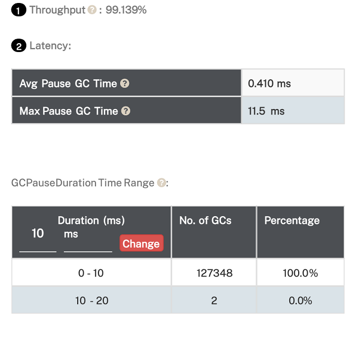
Task: Click the help icon next to Throughput
Action: click(92, 10)
